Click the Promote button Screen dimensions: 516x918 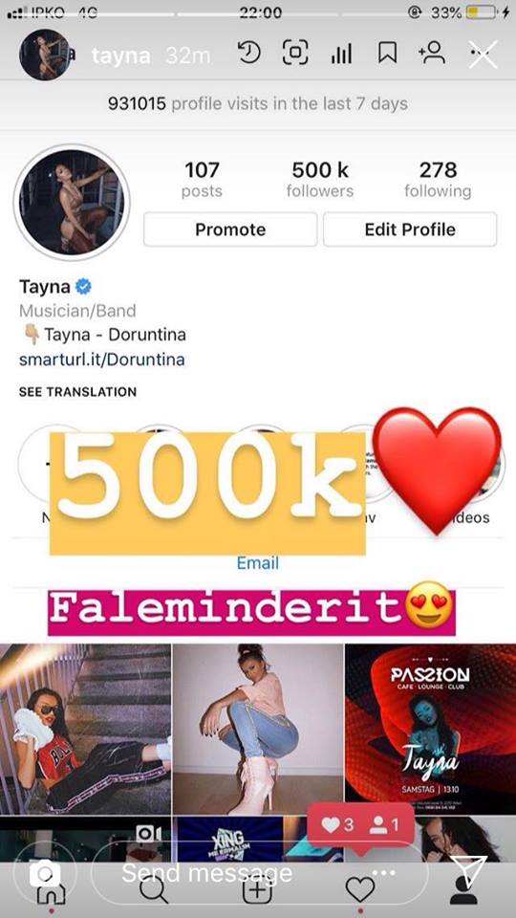[x=230, y=229]
